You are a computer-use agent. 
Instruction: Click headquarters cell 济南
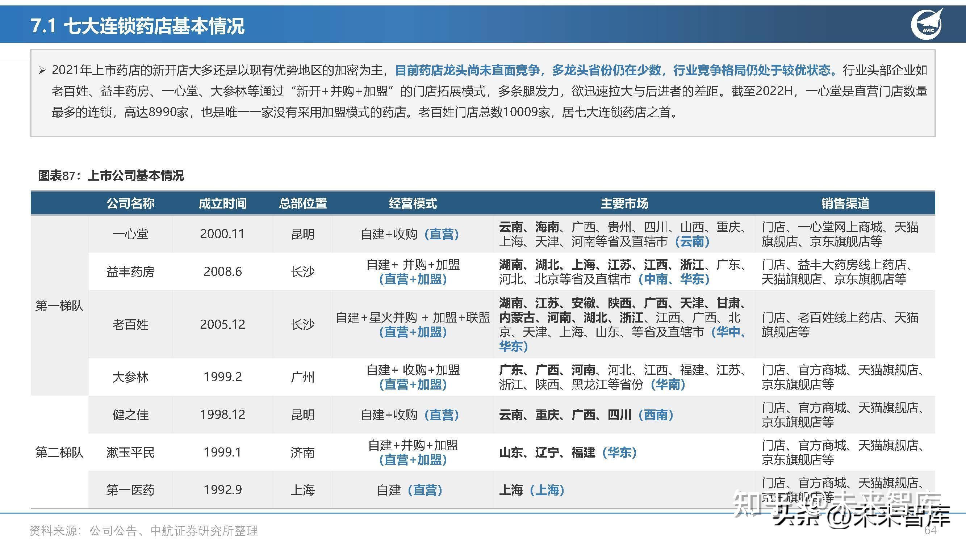click(x=303, y=452)
